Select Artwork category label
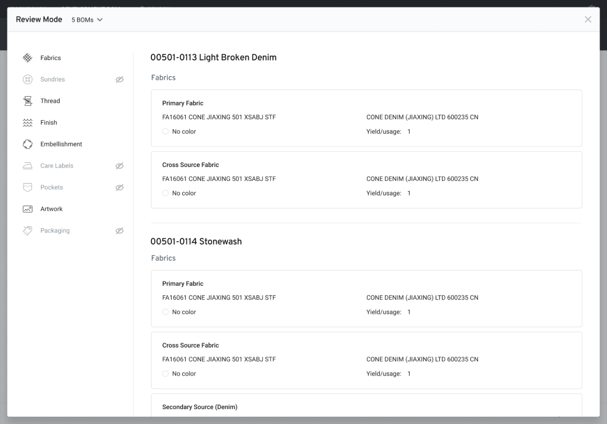The image size is (607, 424). (x=51, y=209)
